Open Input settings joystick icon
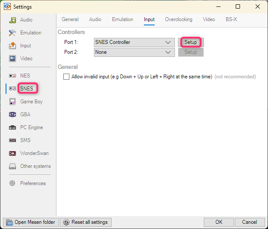 tap(12, 46)
